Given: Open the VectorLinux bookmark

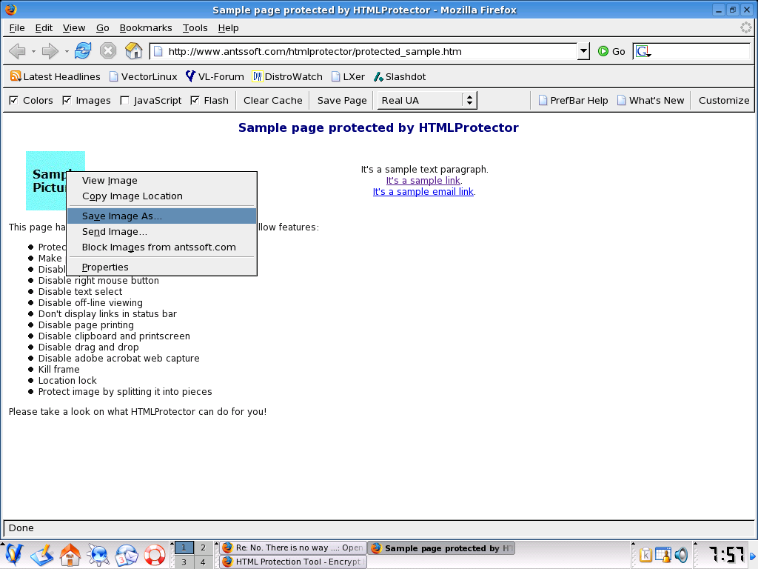Looking at the screenshot, I should (x=143, y=76).
